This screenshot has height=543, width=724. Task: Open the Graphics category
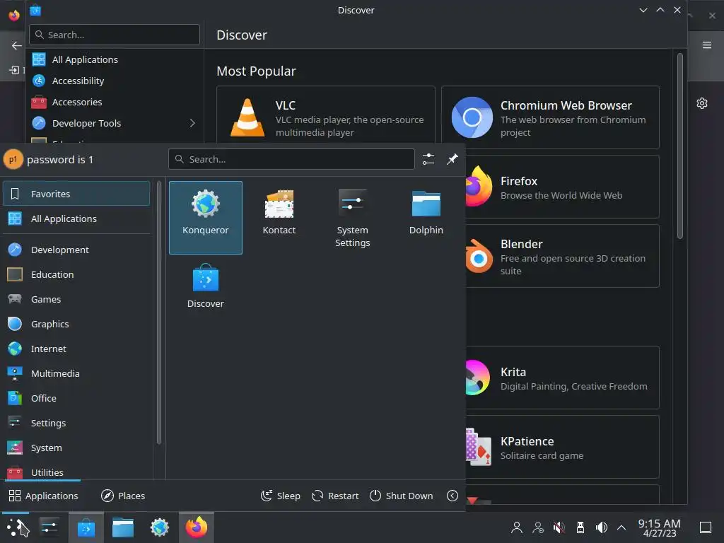click(76, 324)
